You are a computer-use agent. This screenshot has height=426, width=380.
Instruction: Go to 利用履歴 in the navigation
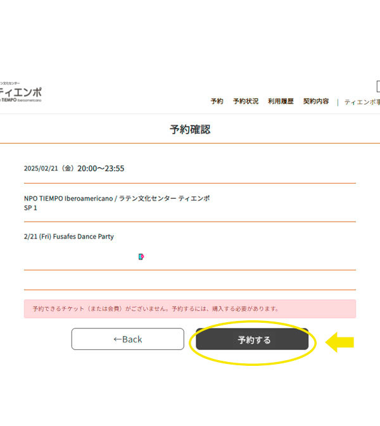(x=281, y=101)
